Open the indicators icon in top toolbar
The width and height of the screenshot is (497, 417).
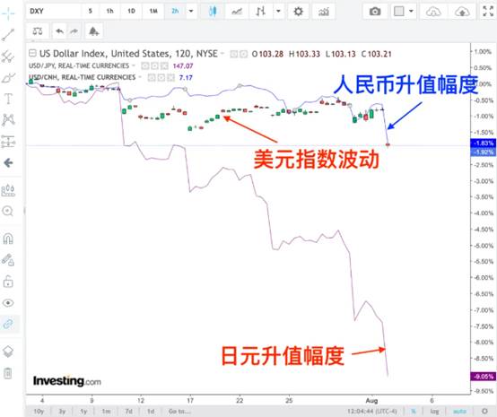pyautogui.click(x=324, y=12)
